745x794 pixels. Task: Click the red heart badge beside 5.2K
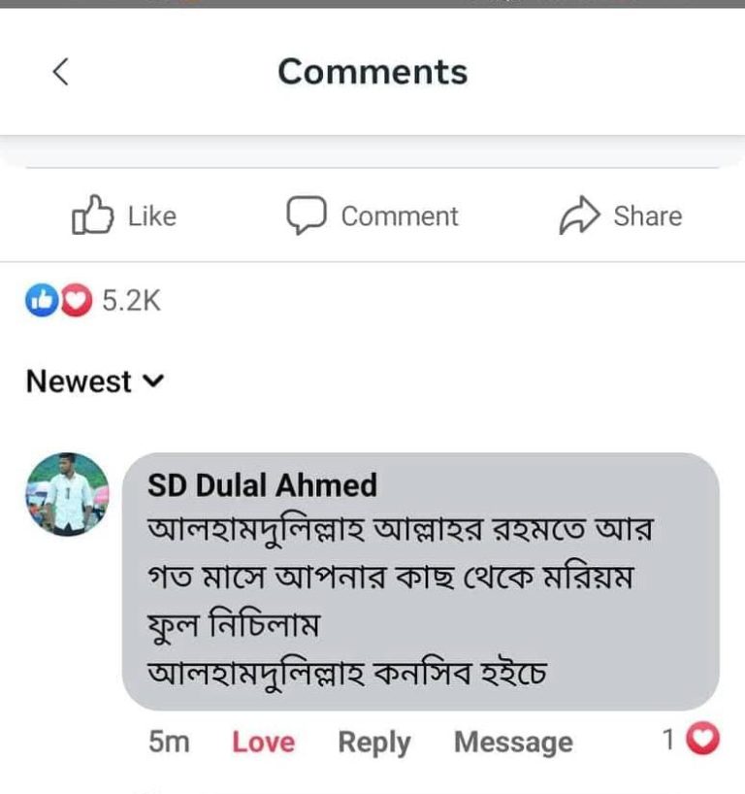point(75,301)
